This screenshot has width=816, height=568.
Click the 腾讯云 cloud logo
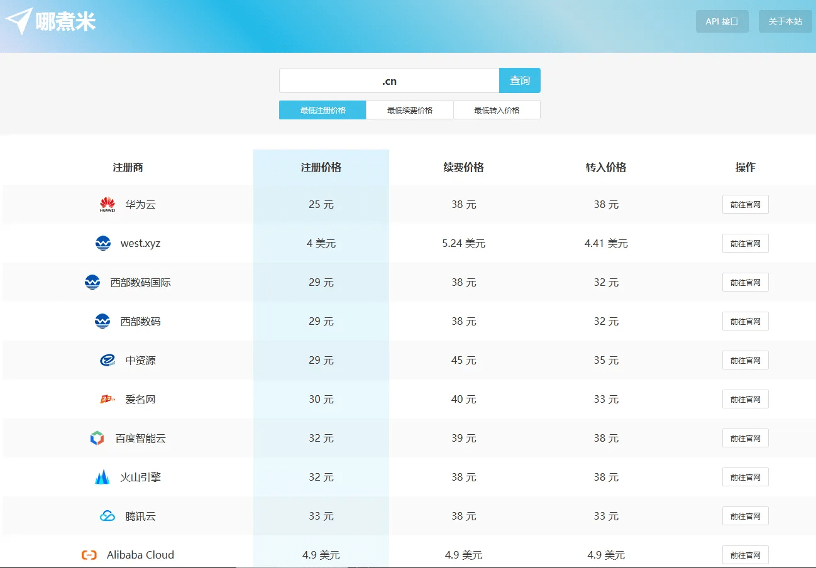point(108,516)
